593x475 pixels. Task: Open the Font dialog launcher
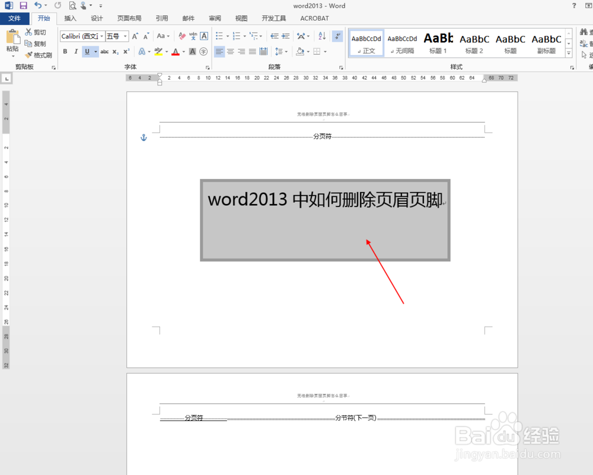coord(207,68)
